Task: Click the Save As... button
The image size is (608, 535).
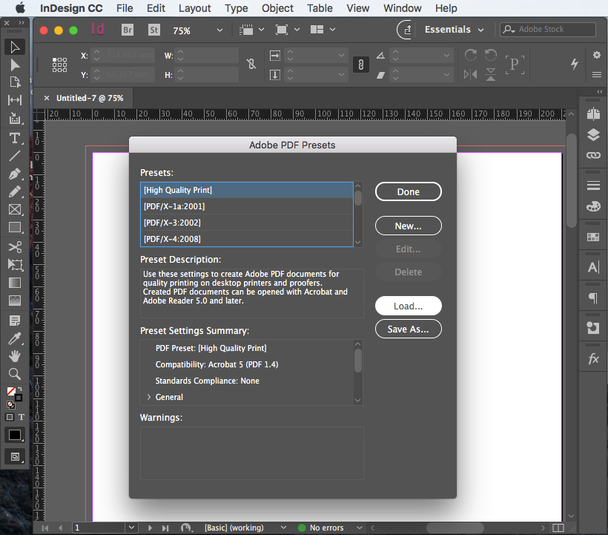Action: point(409,329)
